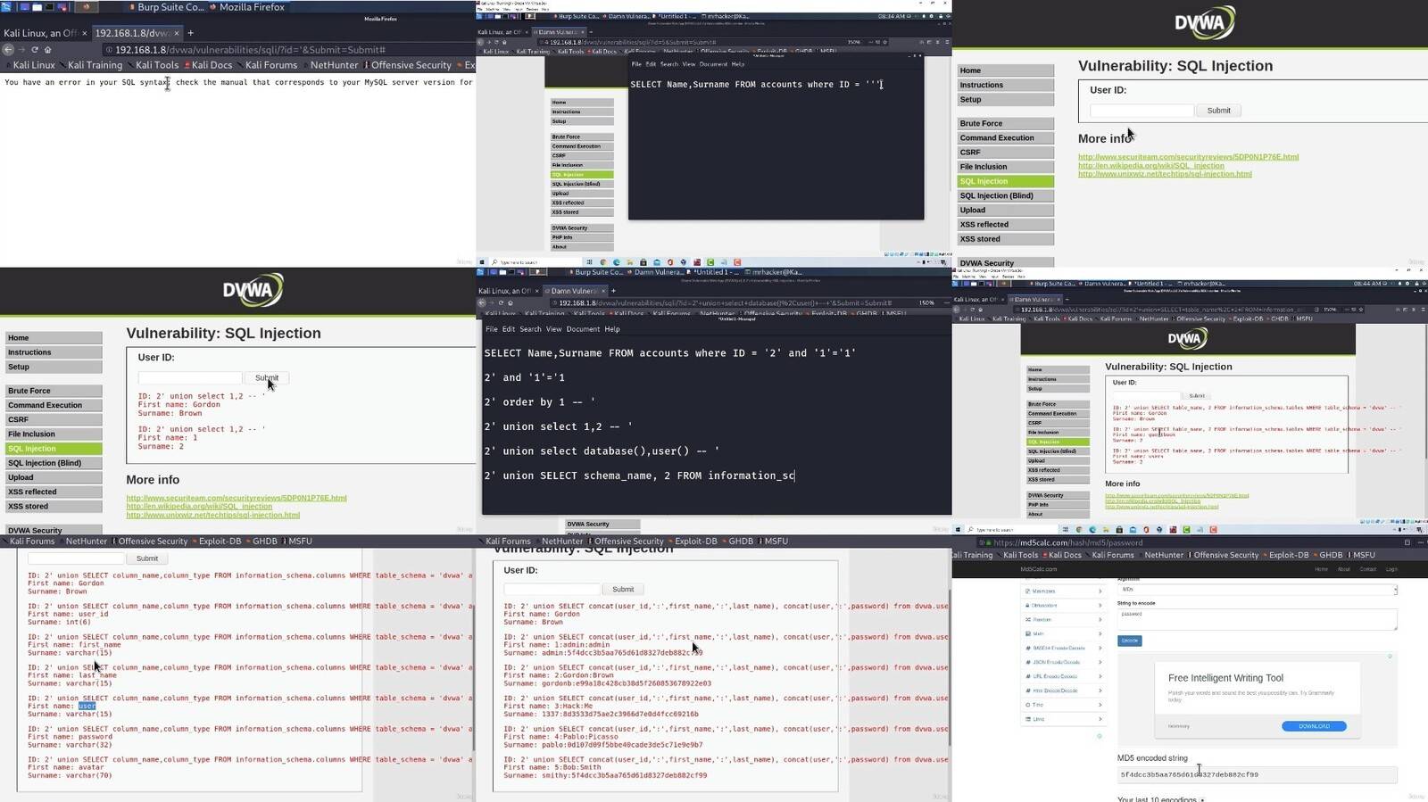Click Submit above the 'union select 1,2' results
Screen dimensions: 1428x802
tap(267, 378)
